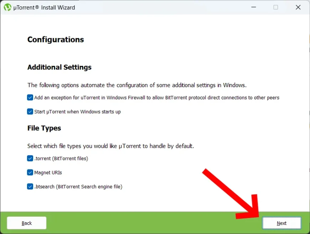Toggle Start µTorrent when Windows starts up
Image resolution: width=310 pixels, height=234 pixels.
click(x=30, y=111)
